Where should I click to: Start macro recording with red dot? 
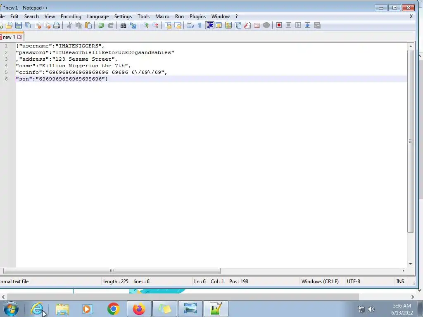click(x=279, y=25)
